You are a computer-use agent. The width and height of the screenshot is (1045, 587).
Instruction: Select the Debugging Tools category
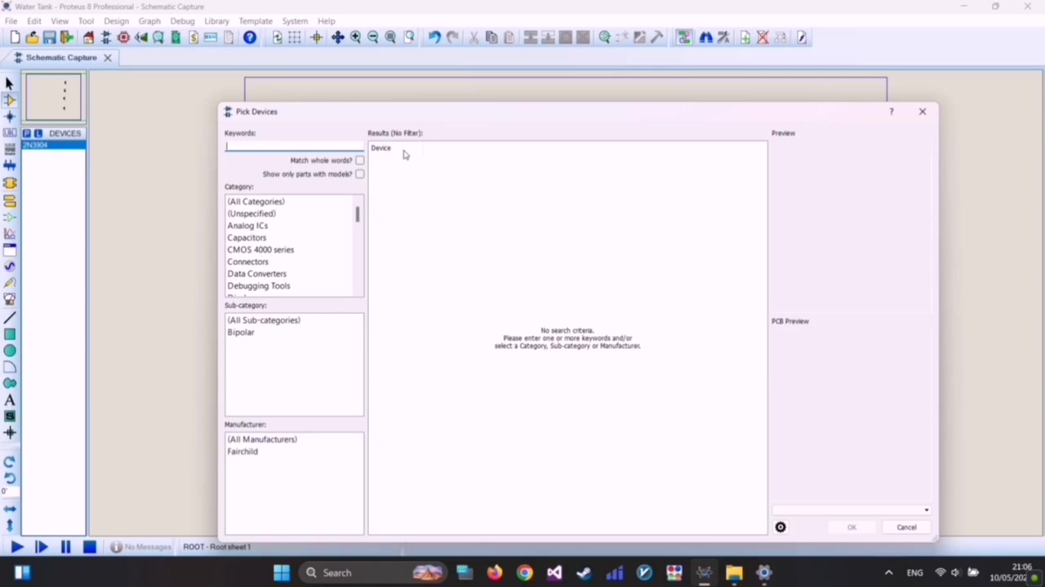click(259, 286)
